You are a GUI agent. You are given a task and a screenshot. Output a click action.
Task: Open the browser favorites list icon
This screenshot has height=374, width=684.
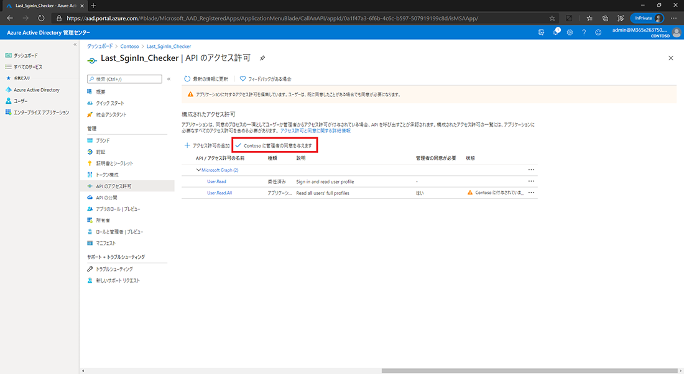coord(589,18)
